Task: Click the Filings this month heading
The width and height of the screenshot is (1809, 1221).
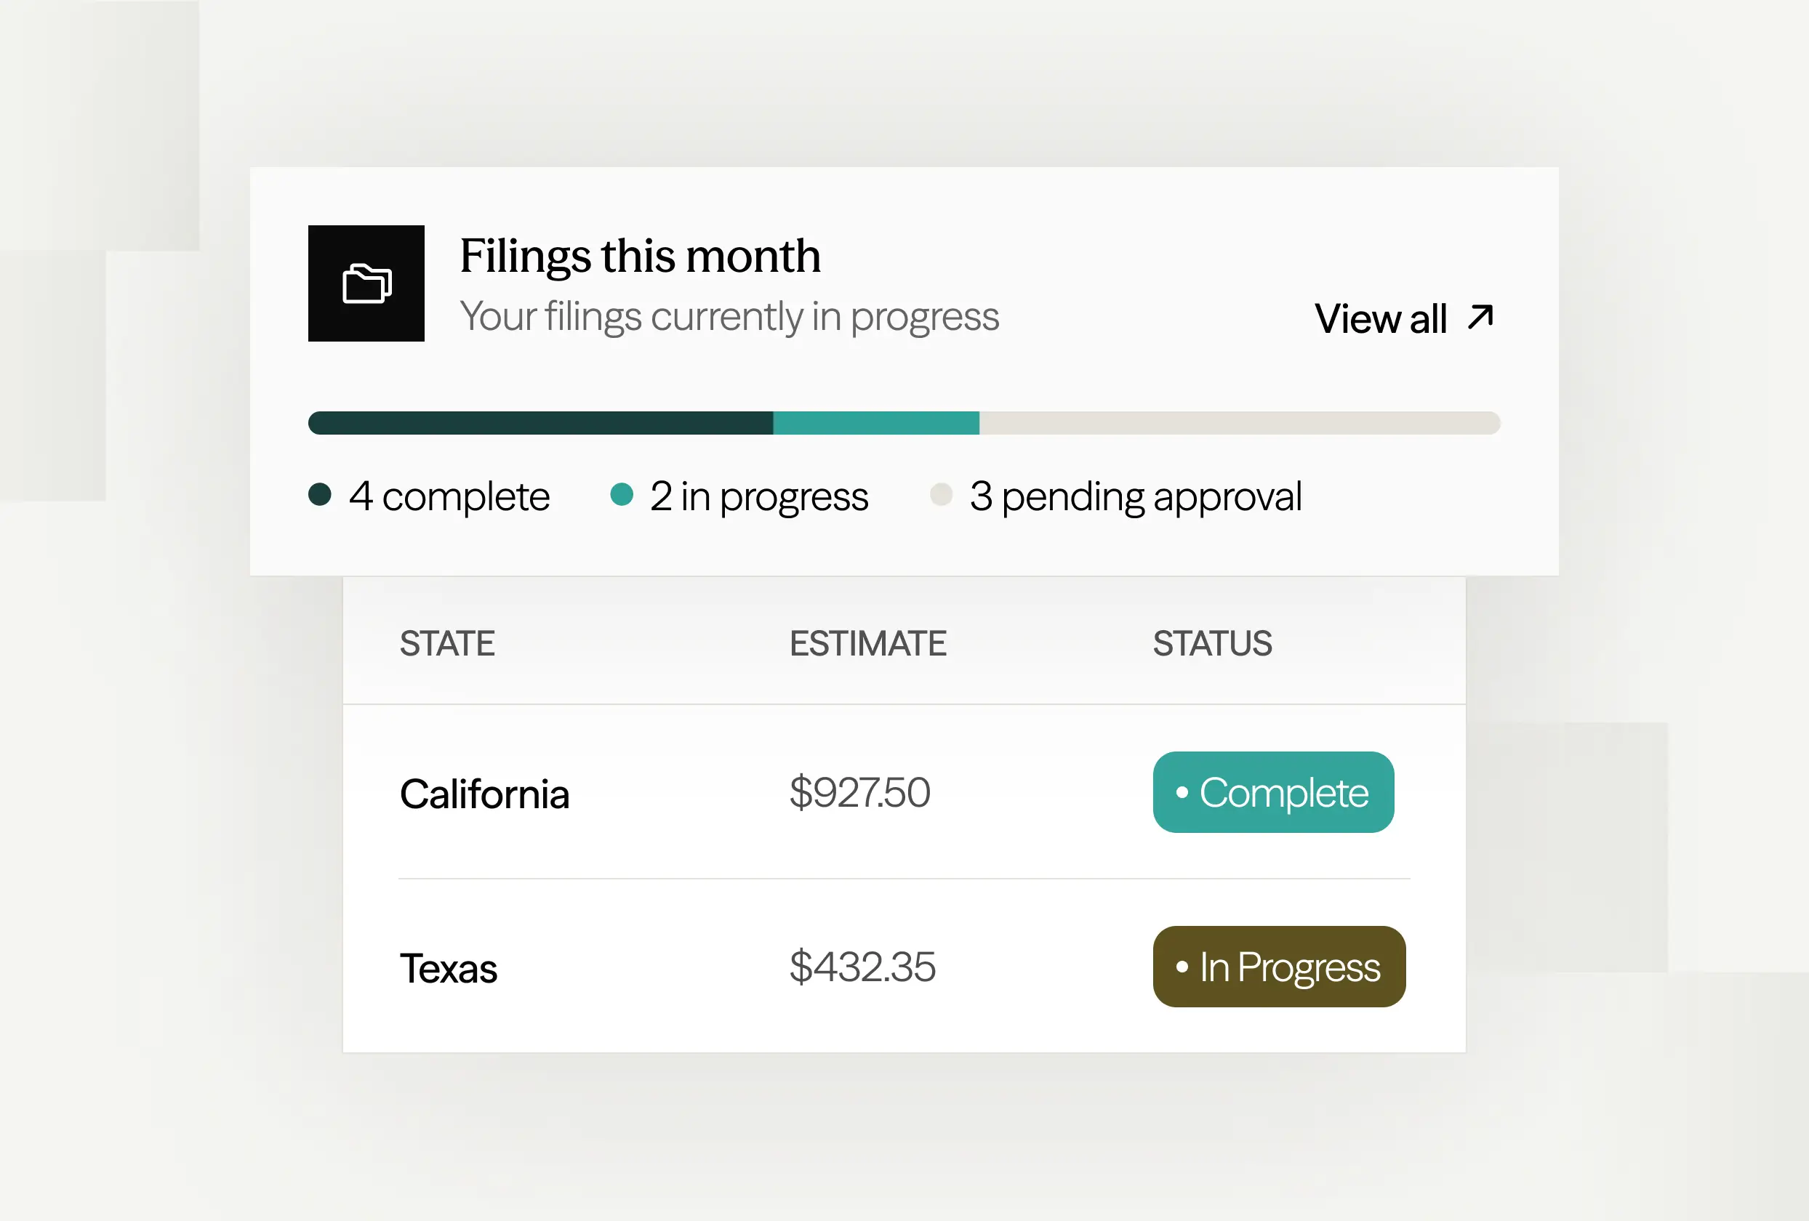Action: pyautogui.click(x=640, y=255)
